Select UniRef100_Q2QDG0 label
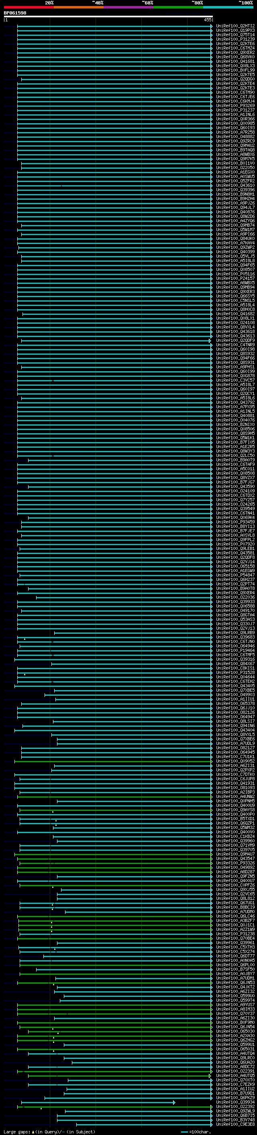Image resolution: width=257 pixels, height=1135 pixels. click(x=235, y=79)
